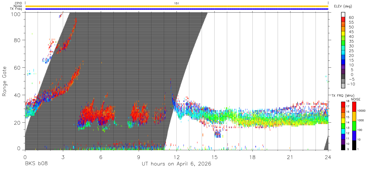Click the NOISE label 100
The image size is (369, 170).
point(360,130)
